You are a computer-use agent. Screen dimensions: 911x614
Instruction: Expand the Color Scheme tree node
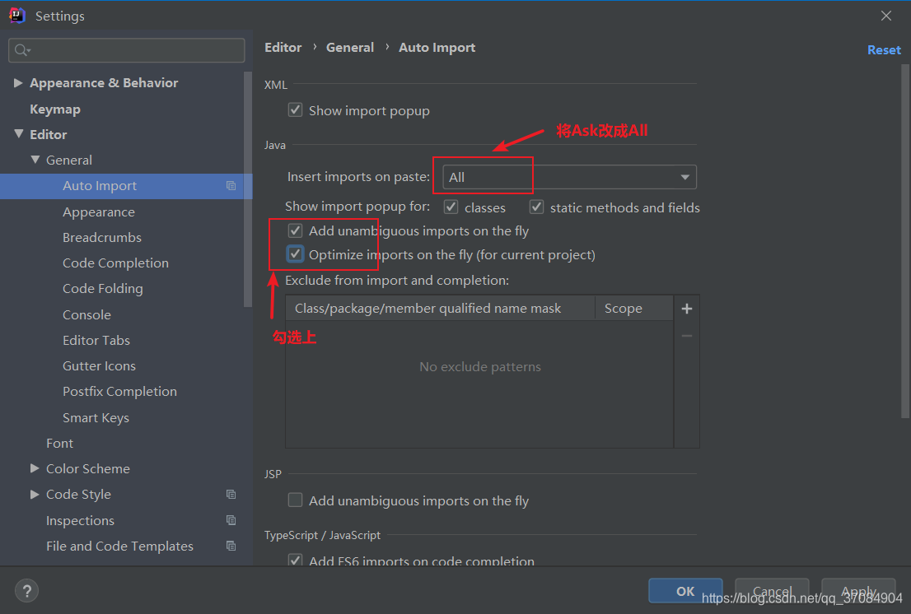(35, 468)
